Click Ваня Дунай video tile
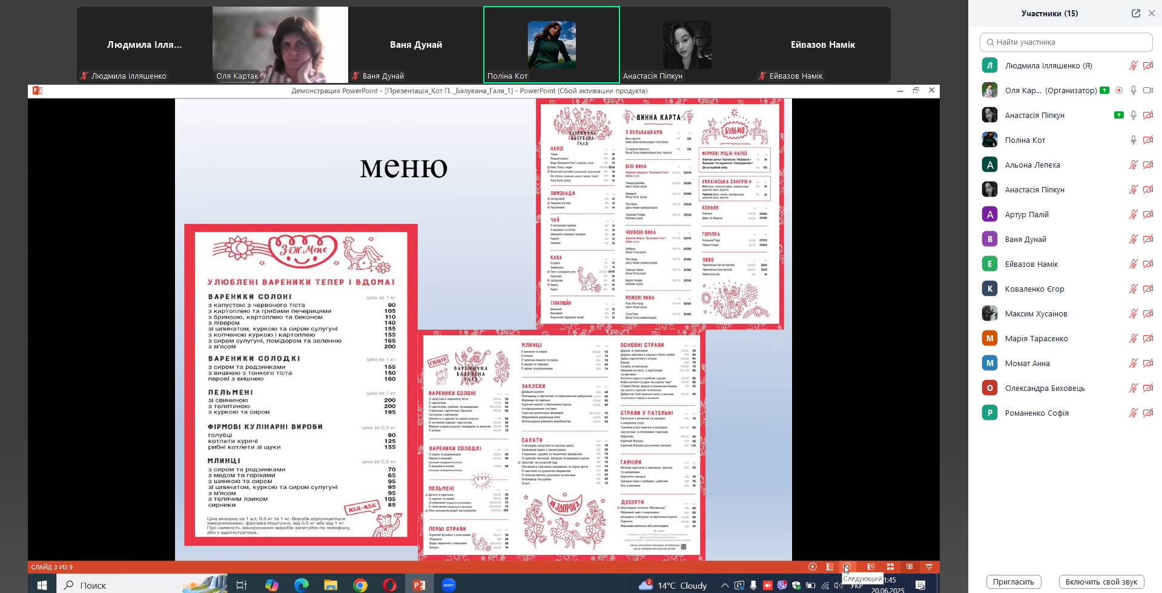1162x593 pixels. [x=415, y=45]
